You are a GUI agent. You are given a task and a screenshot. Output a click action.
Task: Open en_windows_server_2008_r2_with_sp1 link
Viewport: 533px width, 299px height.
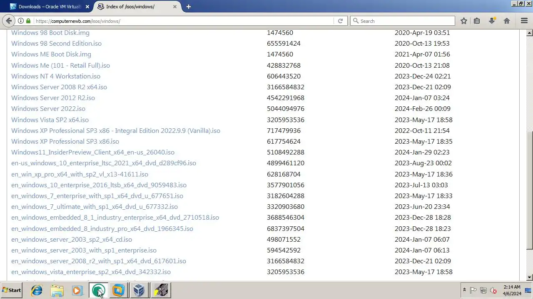click(x=99, y=261)
